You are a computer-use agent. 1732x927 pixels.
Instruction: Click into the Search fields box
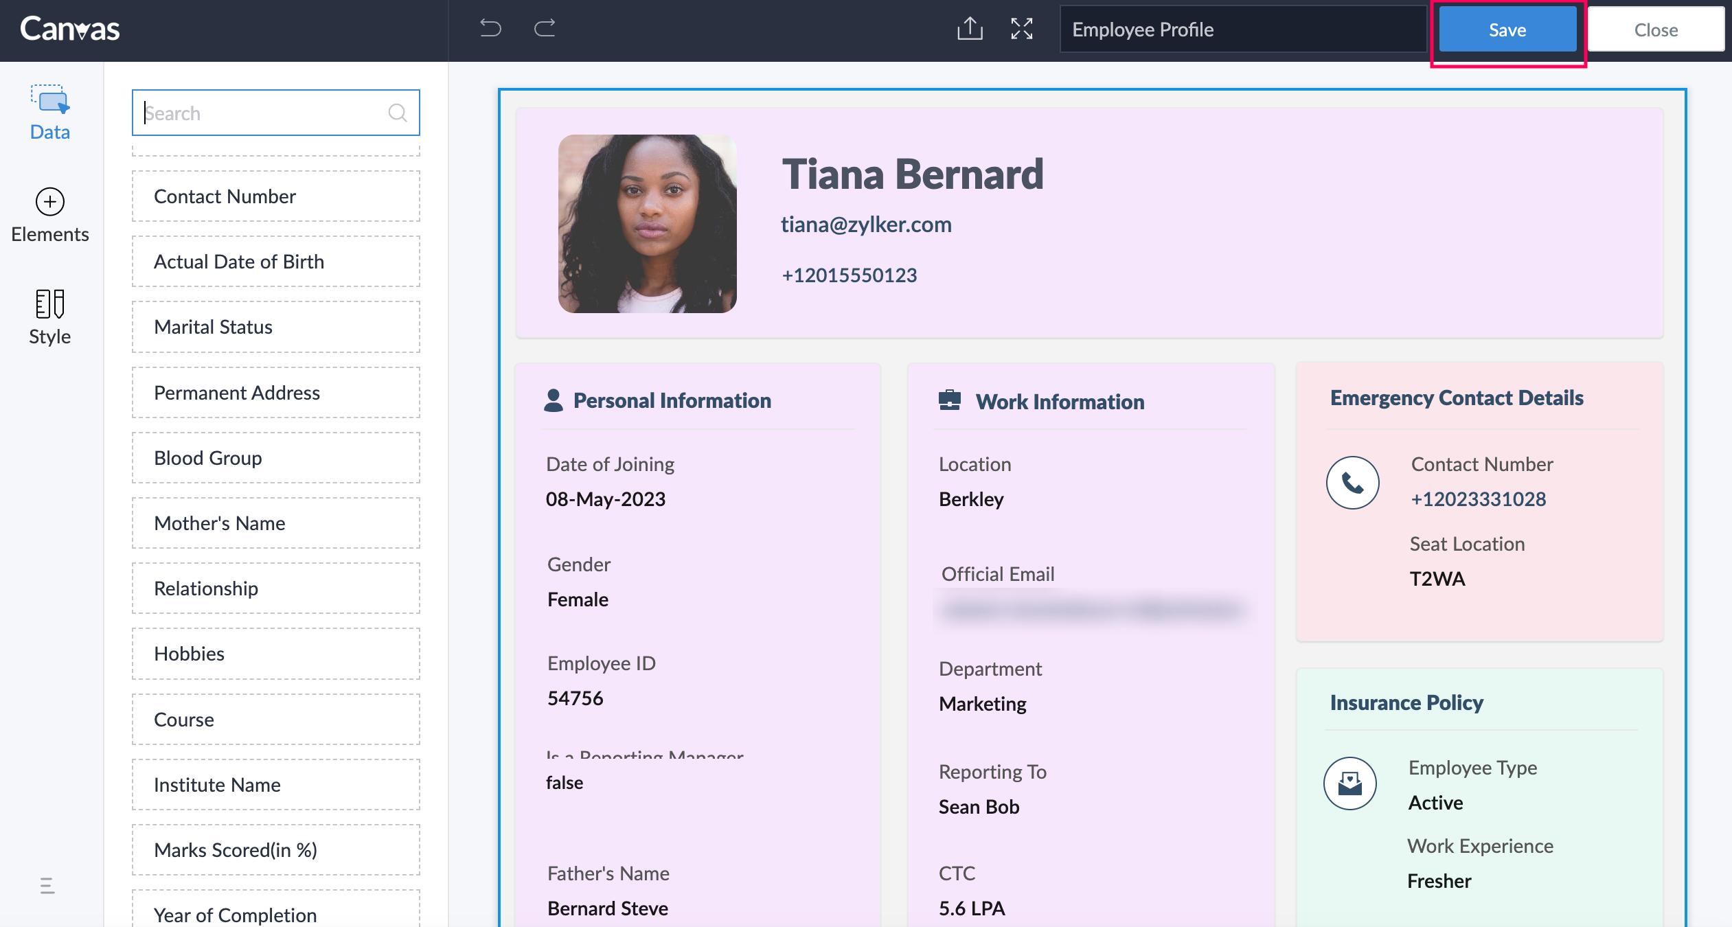(264, 113)
